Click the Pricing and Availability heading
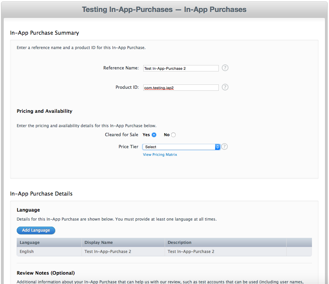The width and height of the screenshot is (329, 284). pos(44,111)
